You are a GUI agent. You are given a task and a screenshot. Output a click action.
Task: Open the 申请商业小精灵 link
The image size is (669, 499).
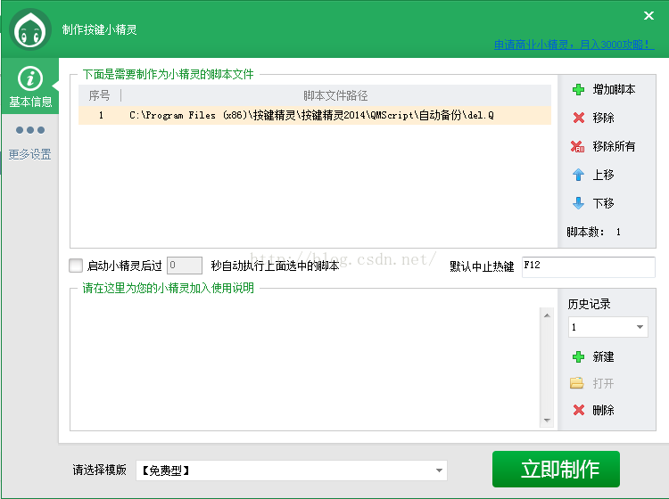tap(574, 45)
